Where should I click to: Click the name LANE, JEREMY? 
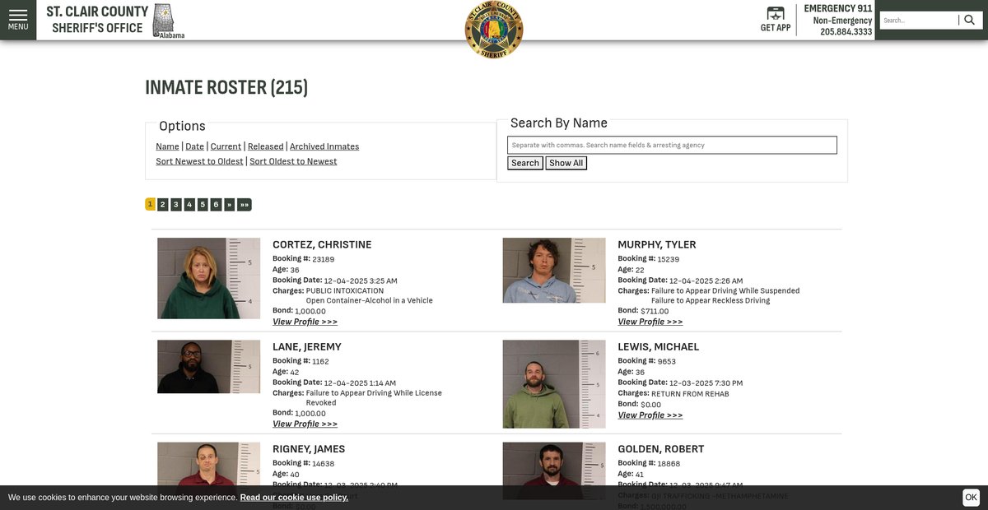(306, 346)
